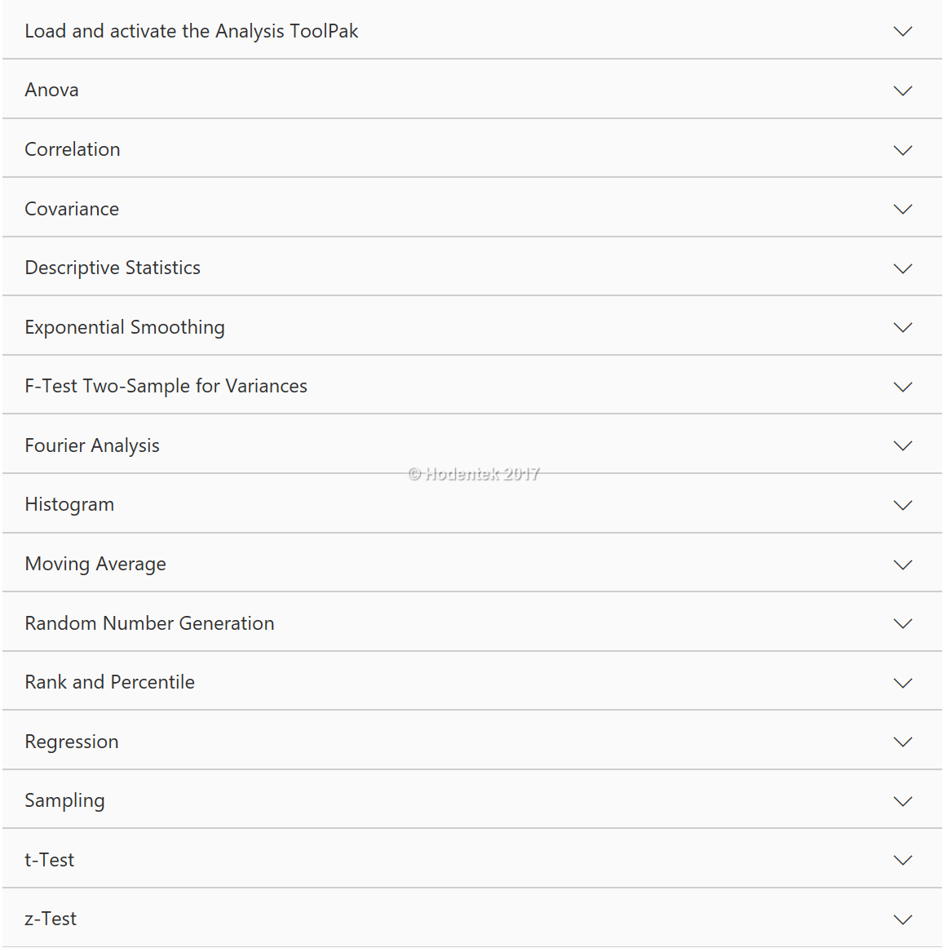
Task: Expand the Rank and Percentile chevron
Action: pyautogui.click(x=902, y=683)
